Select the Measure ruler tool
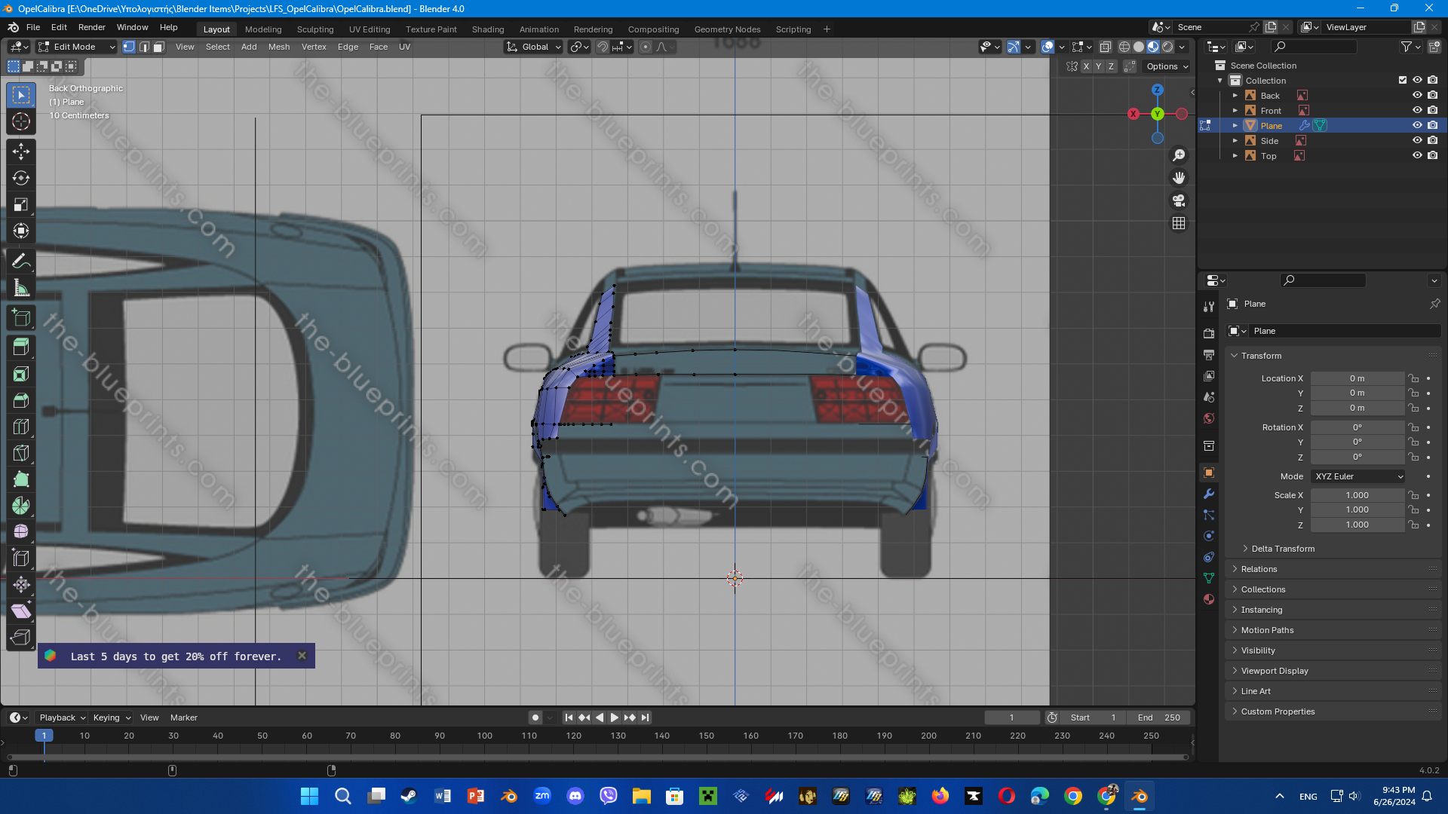Viewport: 1448px width, 814px height. [x=20, y=288]
